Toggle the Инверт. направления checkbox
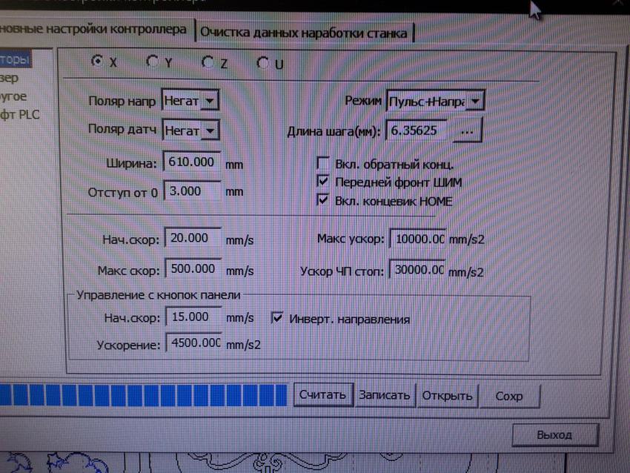This screenshot has width=630, height=473. click(277, 319)
